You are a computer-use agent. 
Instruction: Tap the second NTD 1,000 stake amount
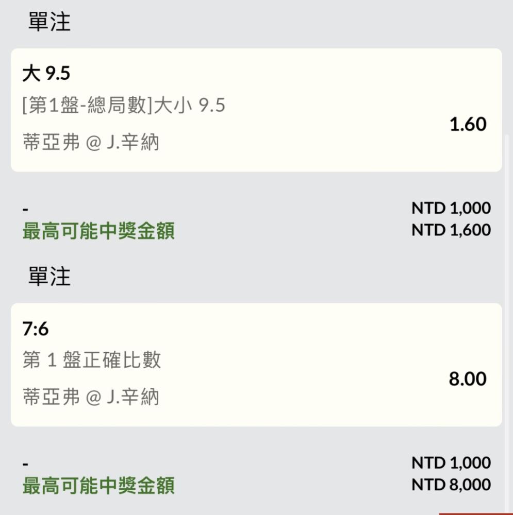point(451,462)
